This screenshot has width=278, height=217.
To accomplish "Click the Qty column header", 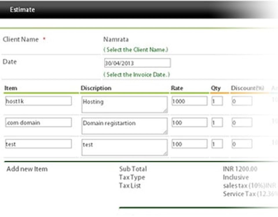I will 216,88.
